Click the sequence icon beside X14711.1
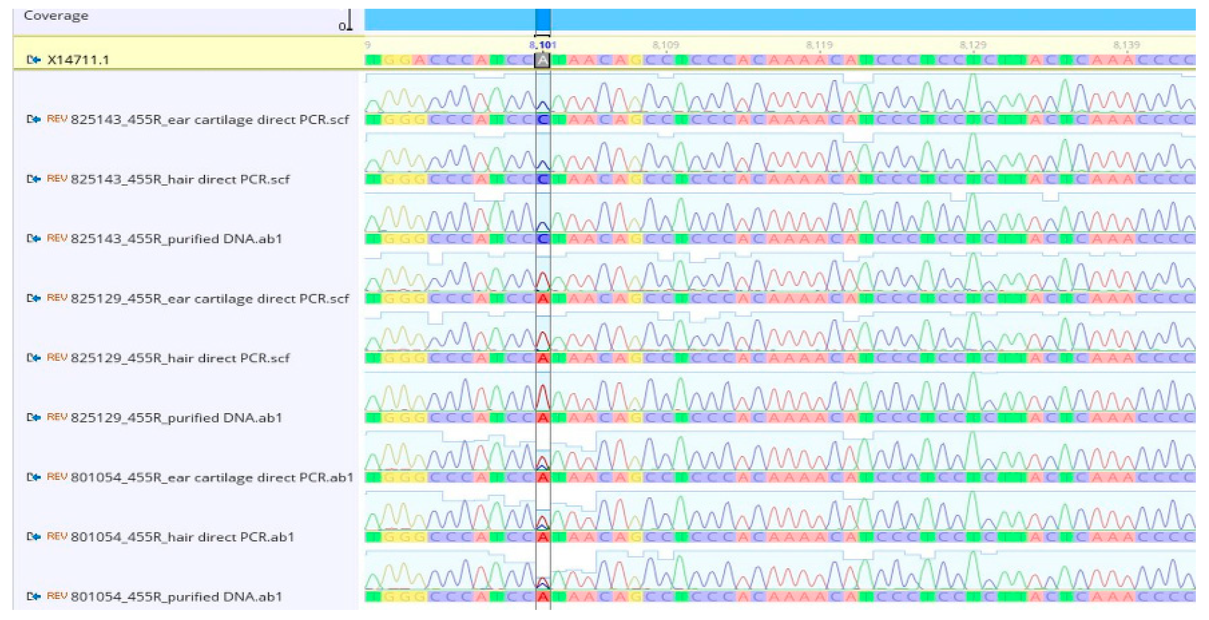Viewport: 1209px width, 620px height. [x=34, y=60]
